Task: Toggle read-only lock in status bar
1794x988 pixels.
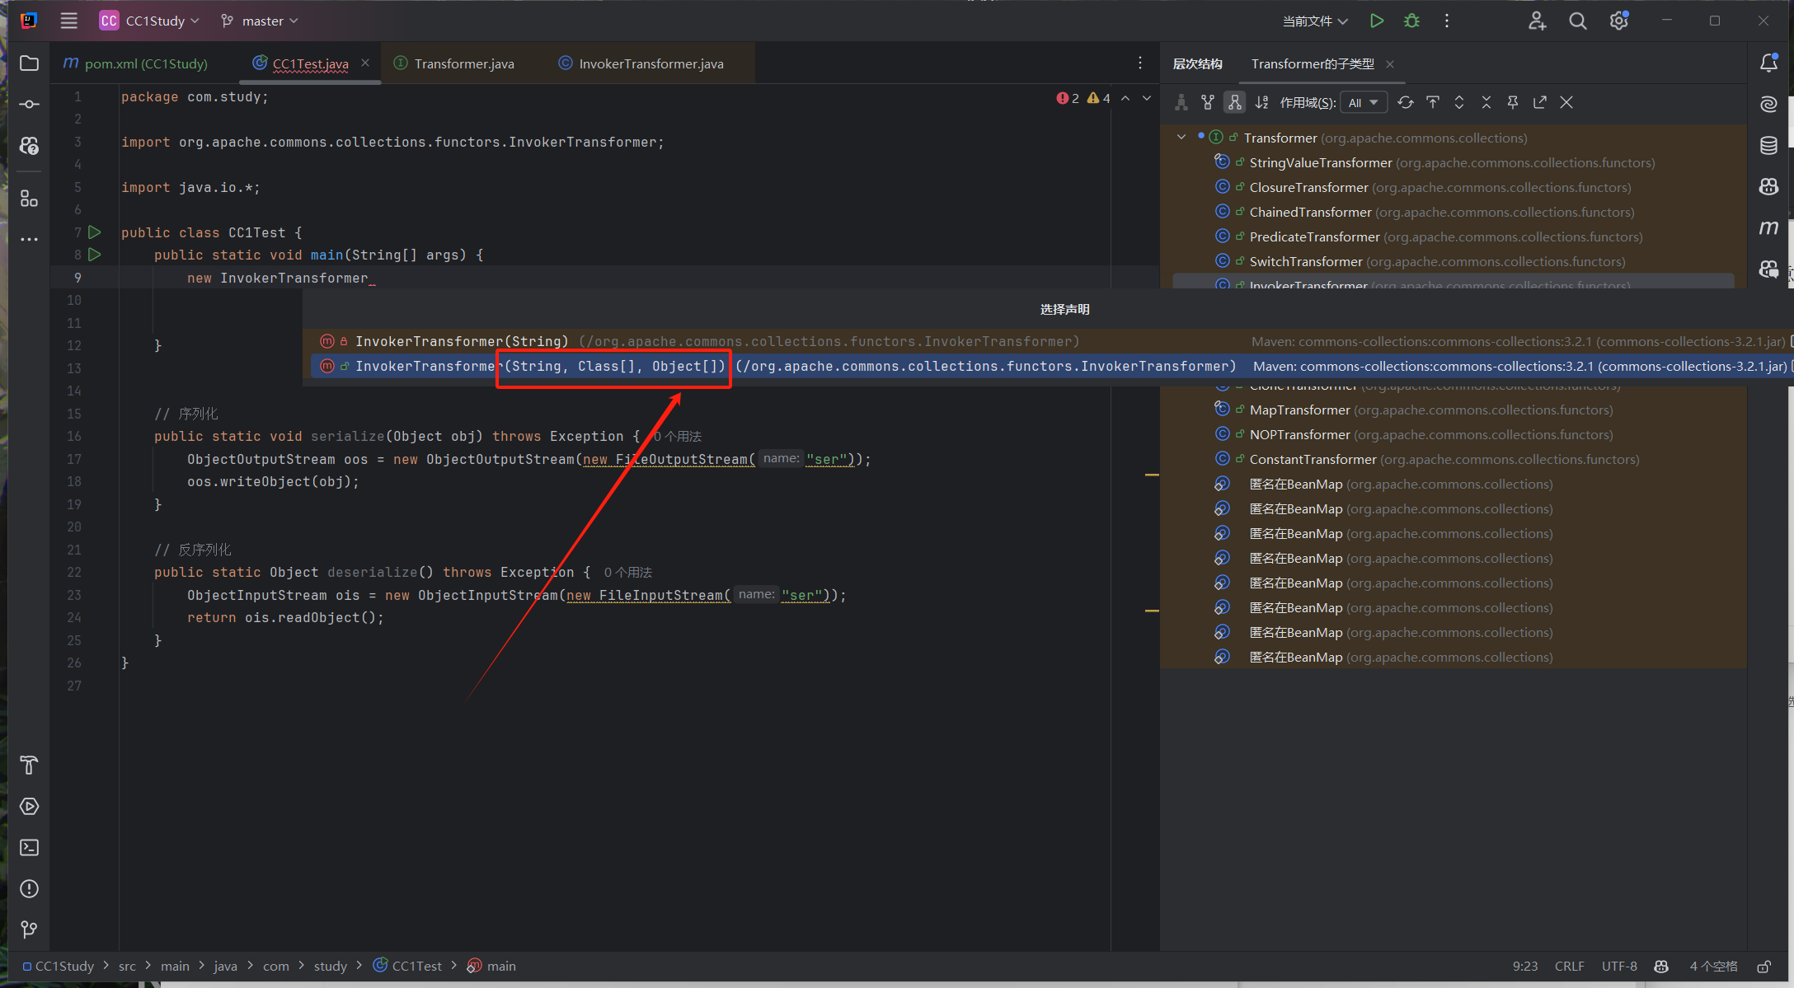Action: click(1764, 967)
